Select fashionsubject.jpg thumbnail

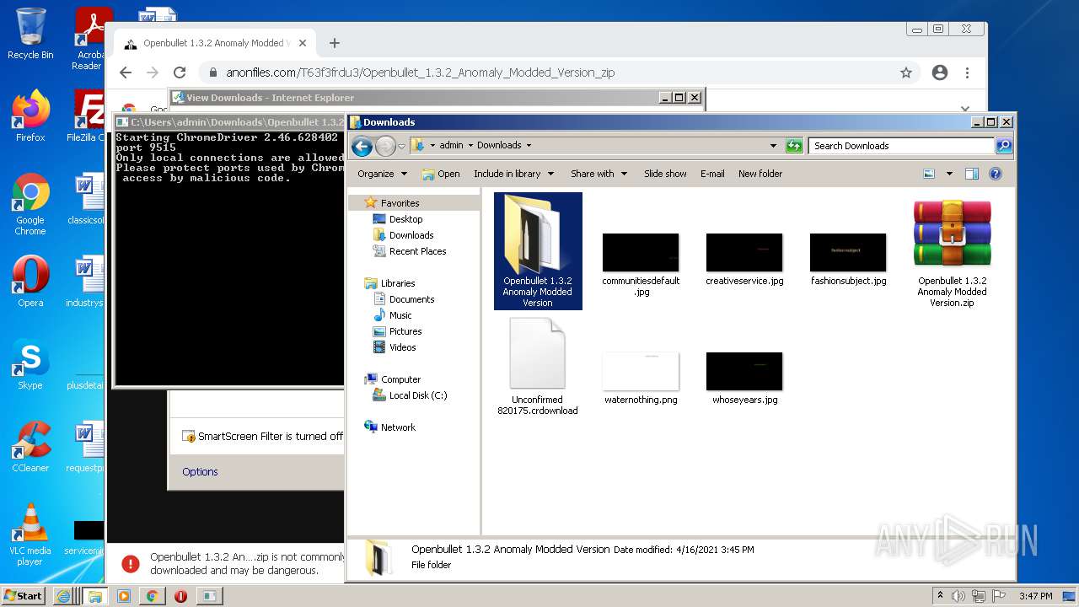point(848,259)
